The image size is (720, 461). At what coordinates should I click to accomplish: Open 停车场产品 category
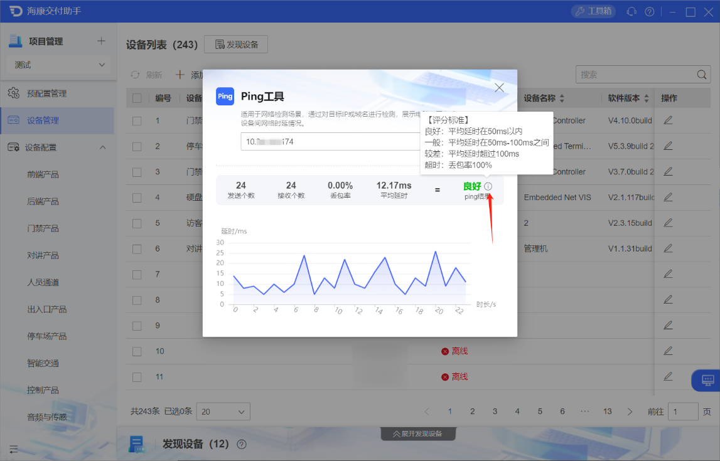47,336
